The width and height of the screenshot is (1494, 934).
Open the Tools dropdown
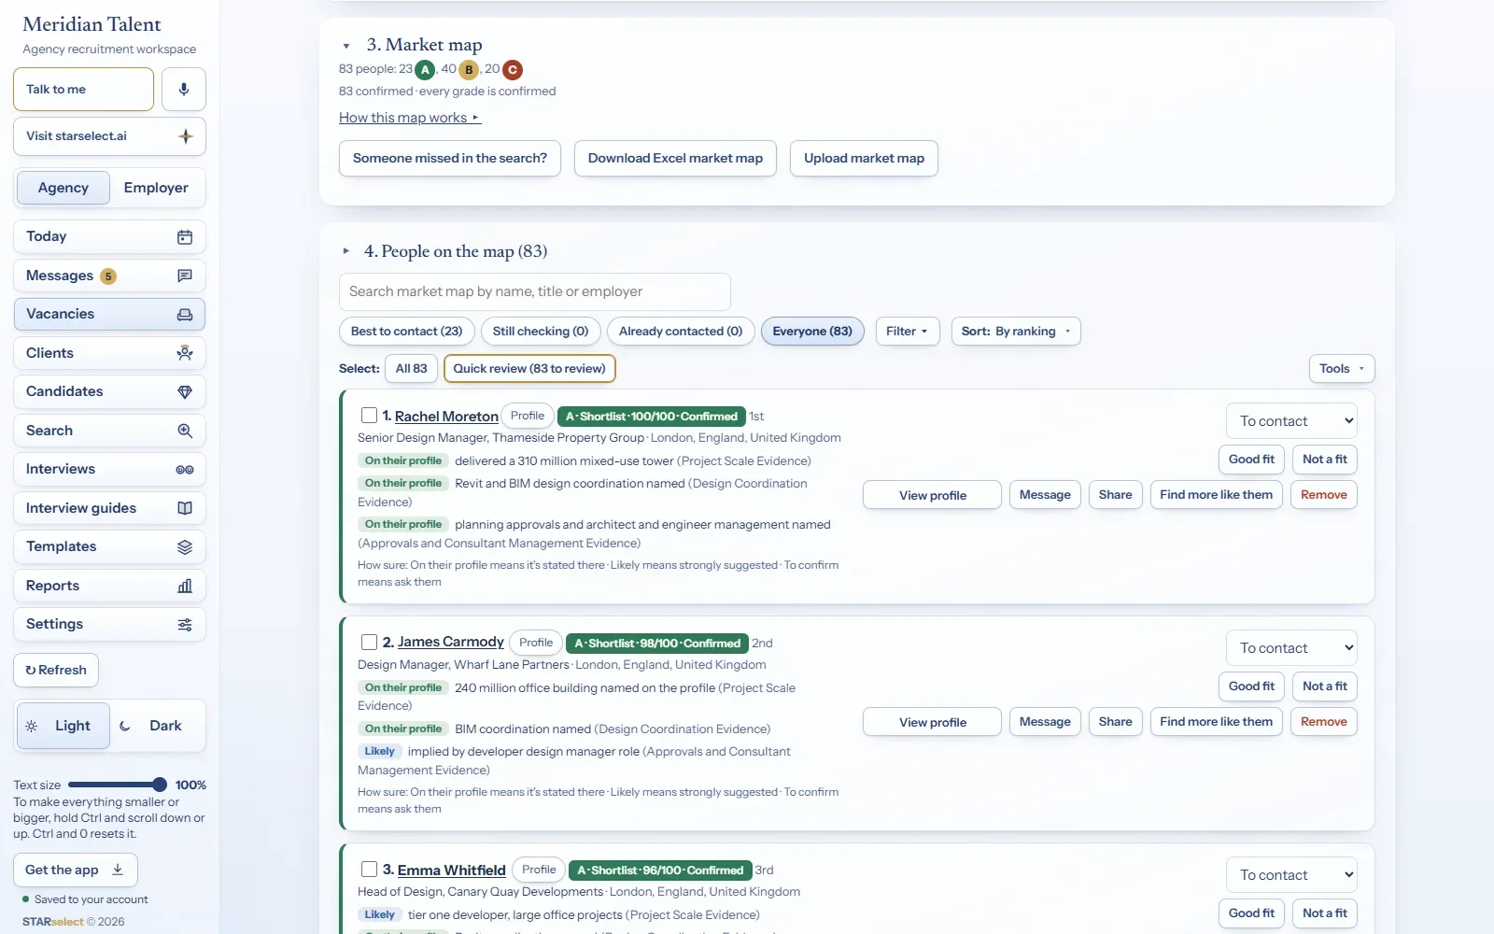point(1342,369)
